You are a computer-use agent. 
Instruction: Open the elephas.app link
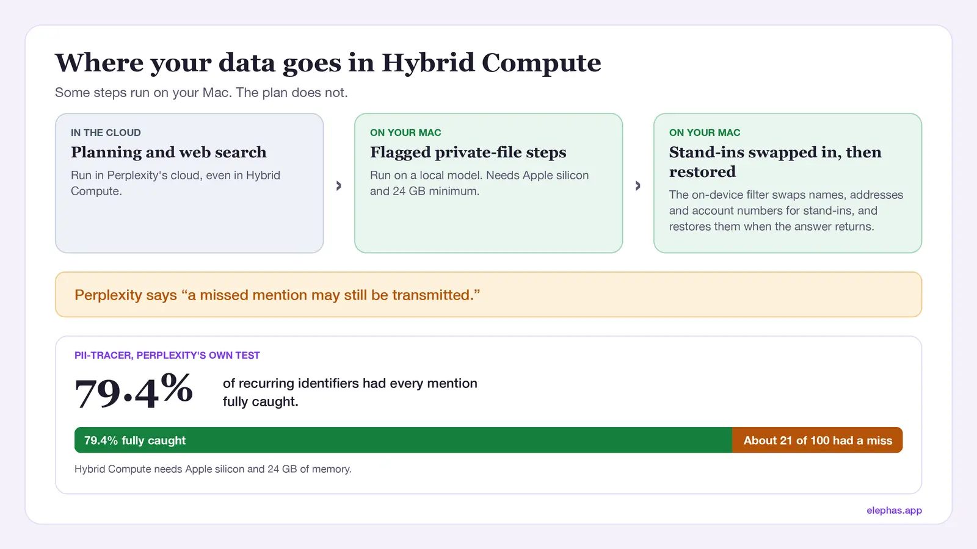point(894,510)
